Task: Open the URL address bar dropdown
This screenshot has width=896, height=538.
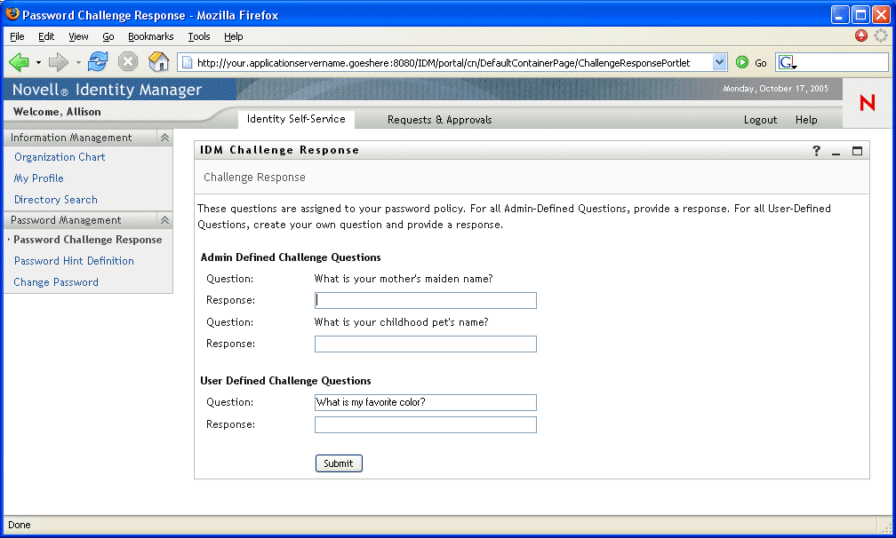Action: [720, 62]
